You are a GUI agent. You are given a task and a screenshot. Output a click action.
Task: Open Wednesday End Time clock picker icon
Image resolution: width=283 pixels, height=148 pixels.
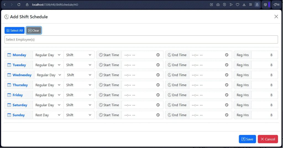pyautogui.click(x=227, y=75)
